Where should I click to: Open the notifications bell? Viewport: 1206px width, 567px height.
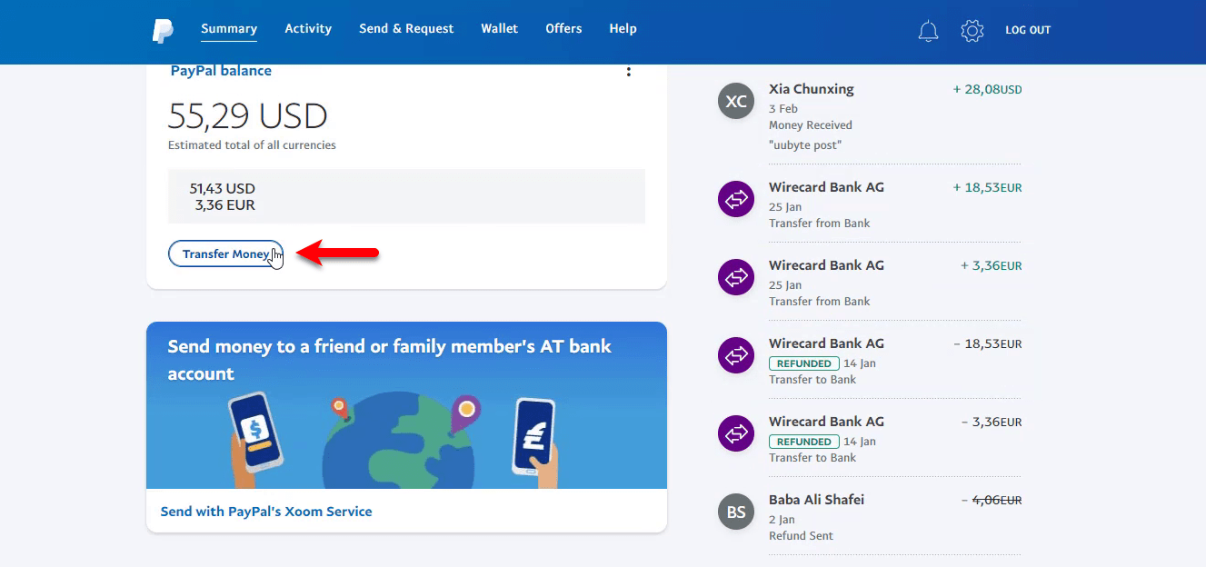[x=928, y=31]
